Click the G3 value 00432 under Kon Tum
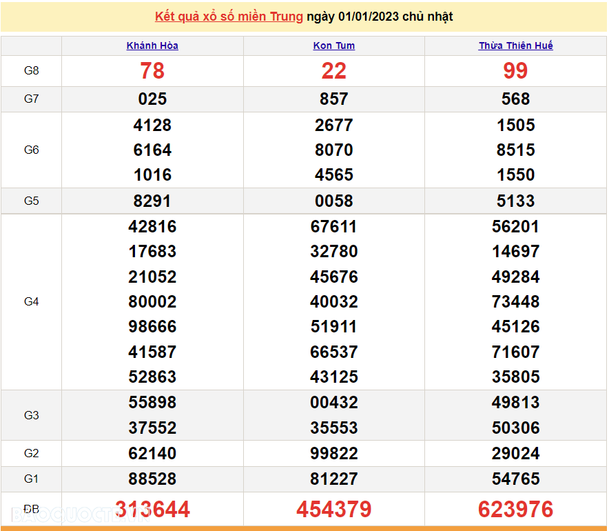 333,402
